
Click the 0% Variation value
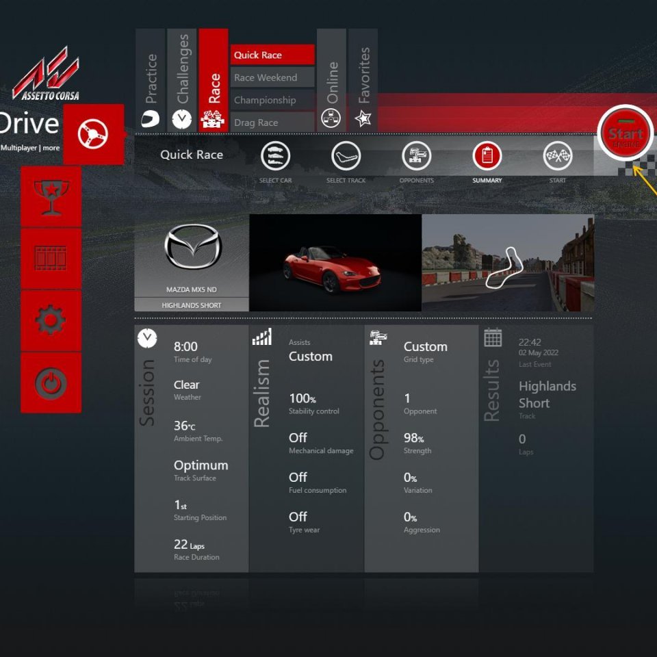click(x=410, y=477)
